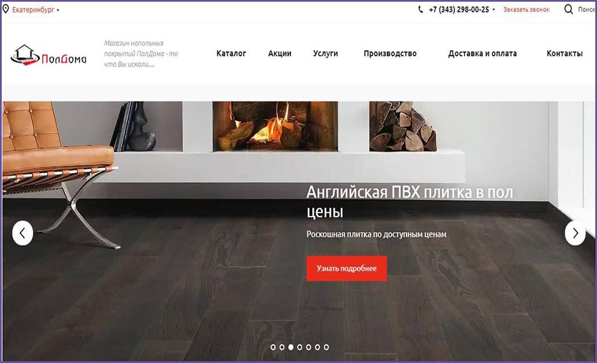Open Доставка и оплата page
The width and height of the screenshot is (597, 363).
[482, 53]
